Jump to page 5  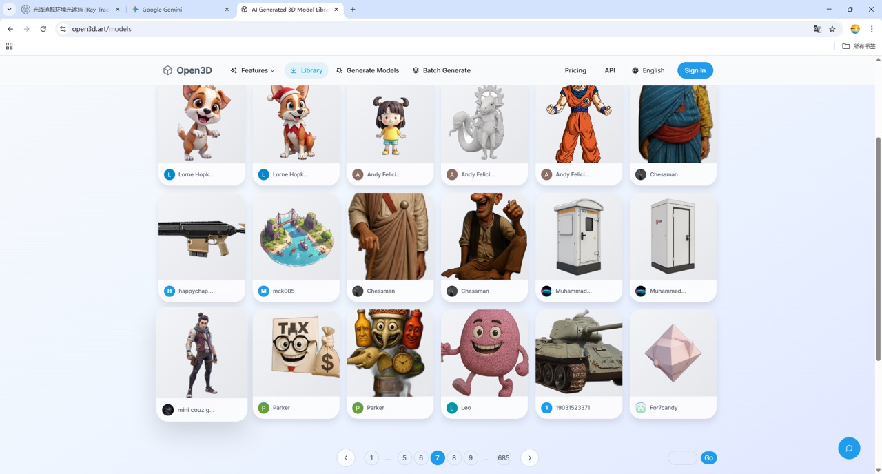pyautogui.click(x=404, y=457)
